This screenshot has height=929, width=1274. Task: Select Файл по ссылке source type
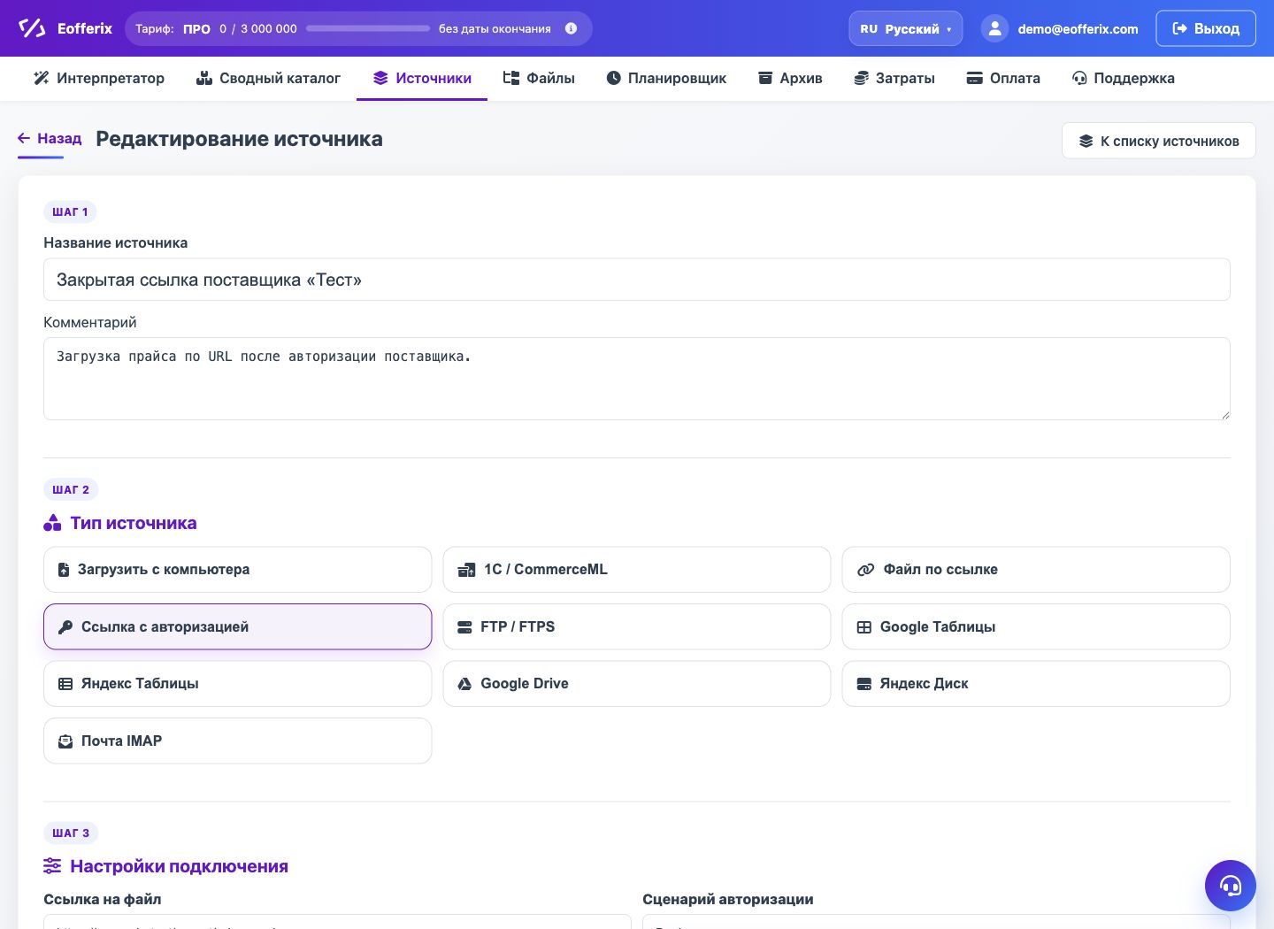tap(1036, 570)
